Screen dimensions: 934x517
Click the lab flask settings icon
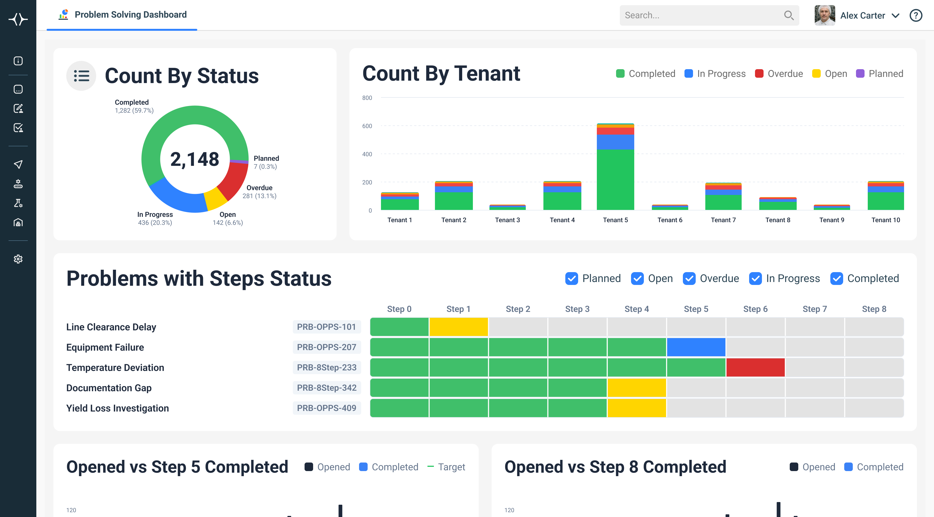(x=18, y=203)
